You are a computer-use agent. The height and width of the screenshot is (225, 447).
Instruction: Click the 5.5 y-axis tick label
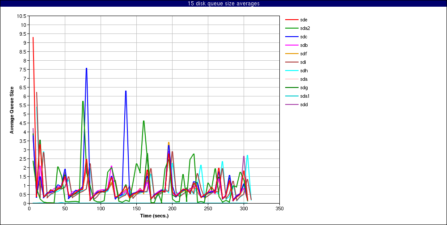pos(23,105)
